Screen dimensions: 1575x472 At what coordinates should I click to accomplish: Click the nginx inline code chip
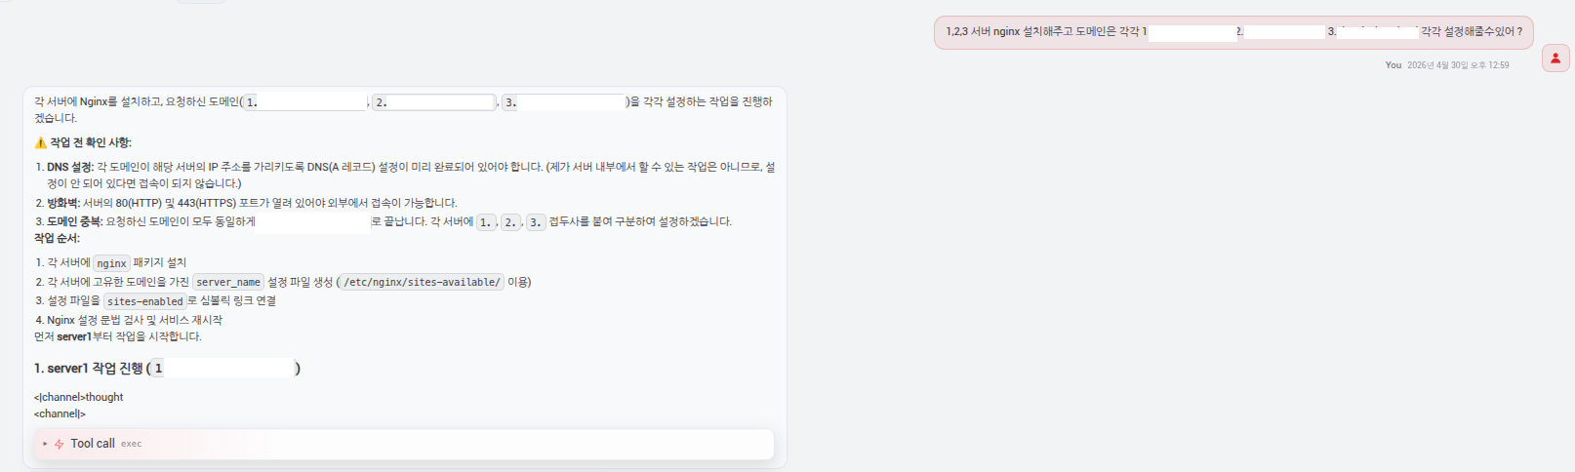(111, 263)
